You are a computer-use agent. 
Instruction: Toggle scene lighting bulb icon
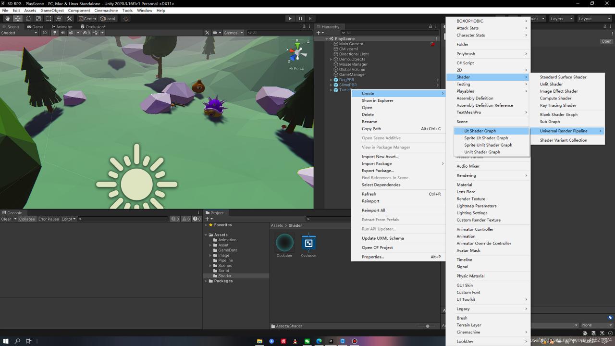pyautogui.click(x=54, y=33)
